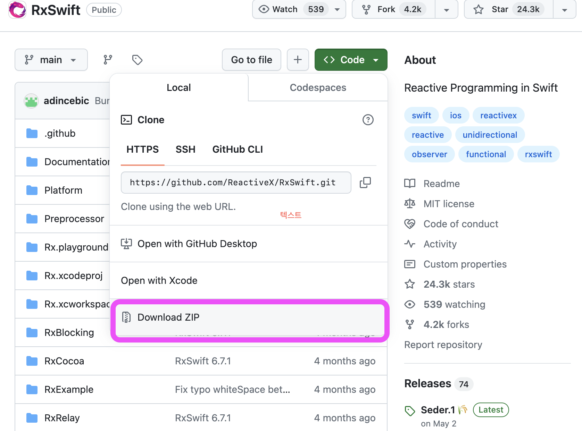The height and width of the screenshot is (431, 582).
Task: Click the Seder.1 release tag icon
Action: 410,411
